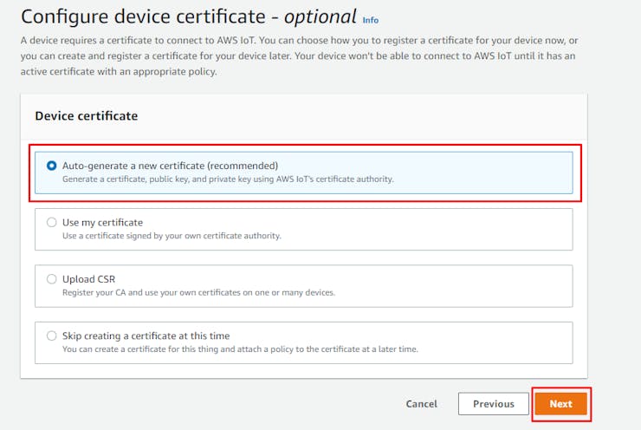
Task: Choose the Use my certificate radio button
Action: tap(51, 223)
